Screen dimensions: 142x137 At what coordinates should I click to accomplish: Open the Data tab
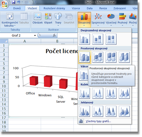click(90, 8)
